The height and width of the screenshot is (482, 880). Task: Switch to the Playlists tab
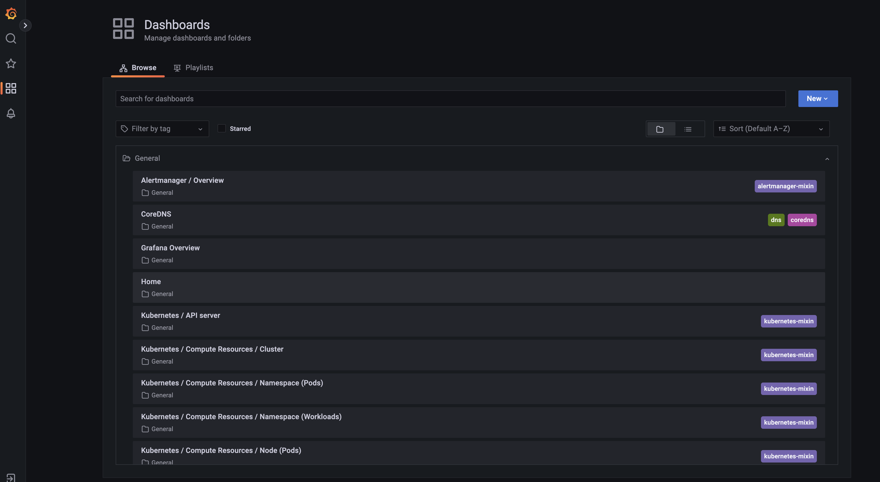click(x=193, y=68)
